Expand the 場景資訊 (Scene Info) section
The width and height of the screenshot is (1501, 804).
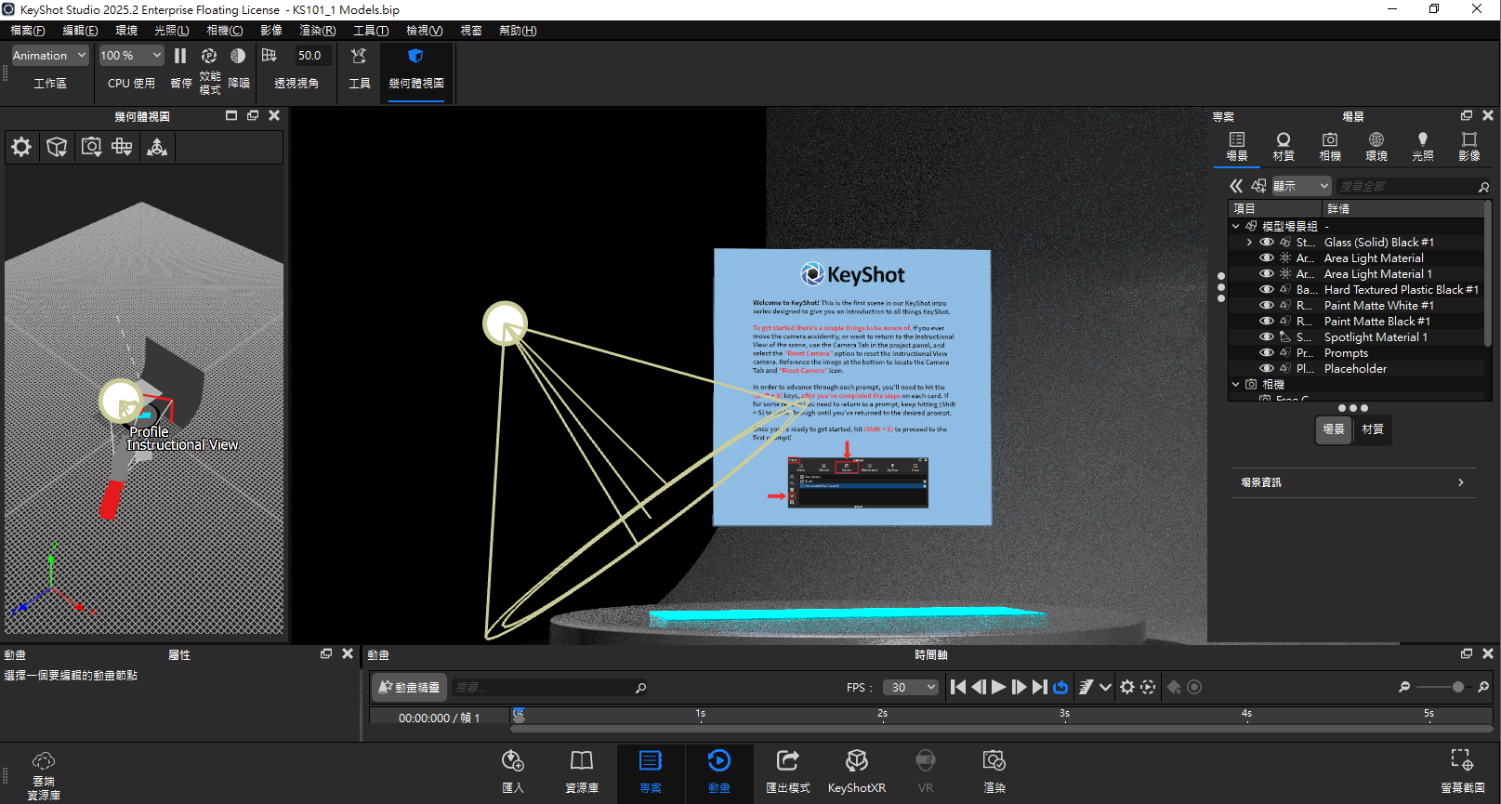[1353, 482]
